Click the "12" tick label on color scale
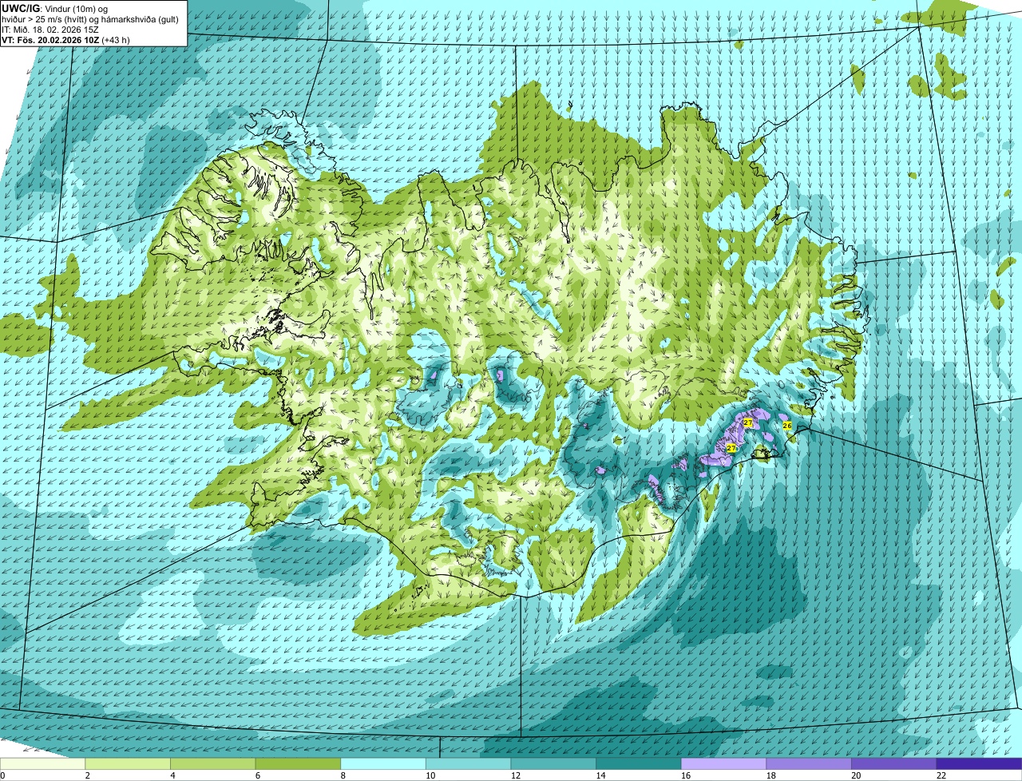This screenshot has height=781, width=1022. click(515, 775)
